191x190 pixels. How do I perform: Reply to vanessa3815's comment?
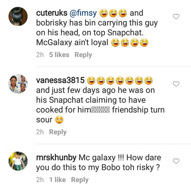coord(58,132)
